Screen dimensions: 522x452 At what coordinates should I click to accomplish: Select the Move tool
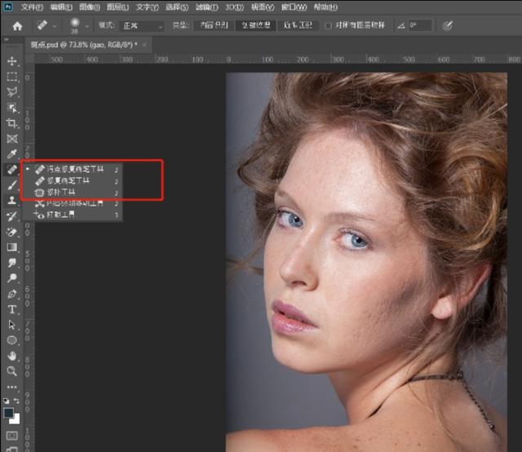(x=11, y=61)
